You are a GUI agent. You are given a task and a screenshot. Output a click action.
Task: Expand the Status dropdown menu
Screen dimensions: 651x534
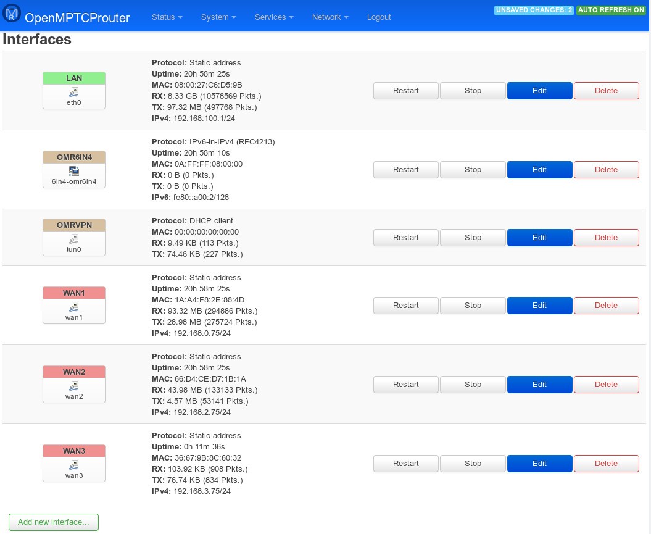point(167,17)
